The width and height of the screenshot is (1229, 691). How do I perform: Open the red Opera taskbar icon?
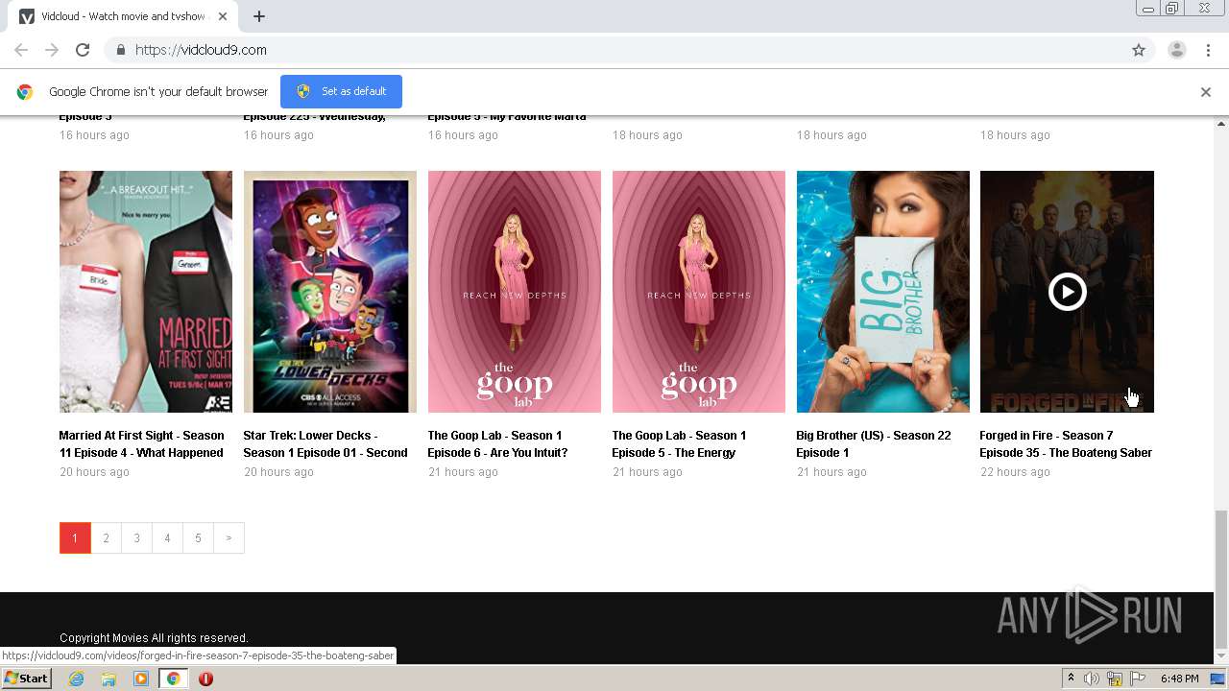(205, 679)
